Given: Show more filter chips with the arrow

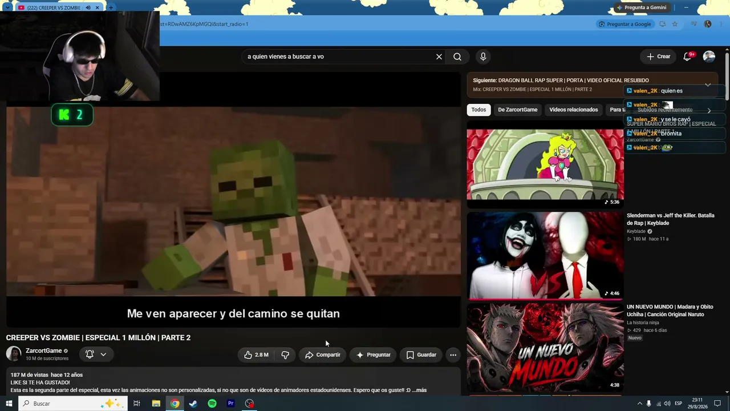Looking at the screenshot, I should pyautogui.click(x=709, y=110).
